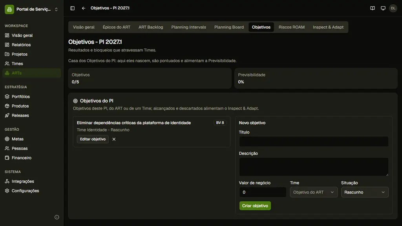Screen dimensions: 402x226
Task: Open the book documentation icon
Action: tap(373, 8)
